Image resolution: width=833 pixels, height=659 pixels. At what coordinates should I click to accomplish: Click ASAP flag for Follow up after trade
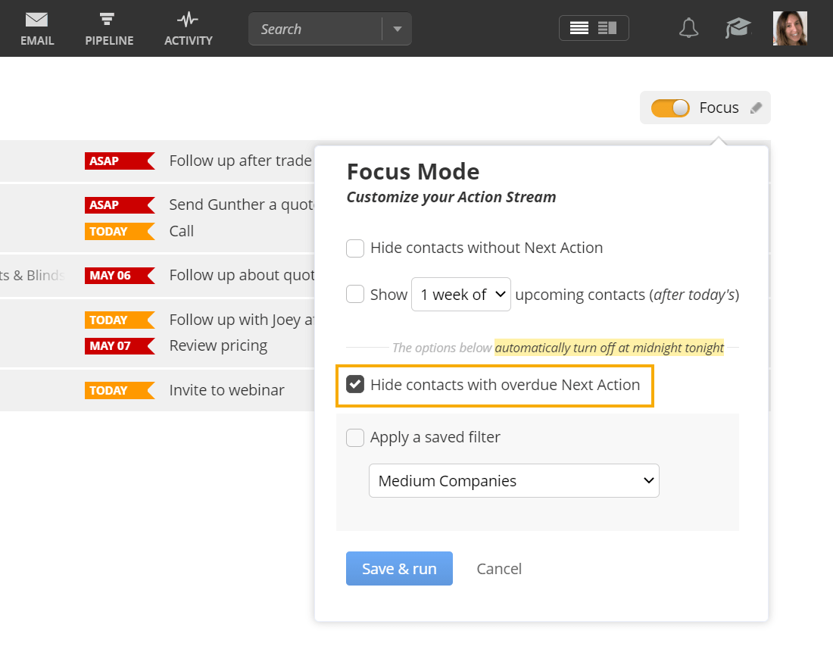click(x=120, y=161)
